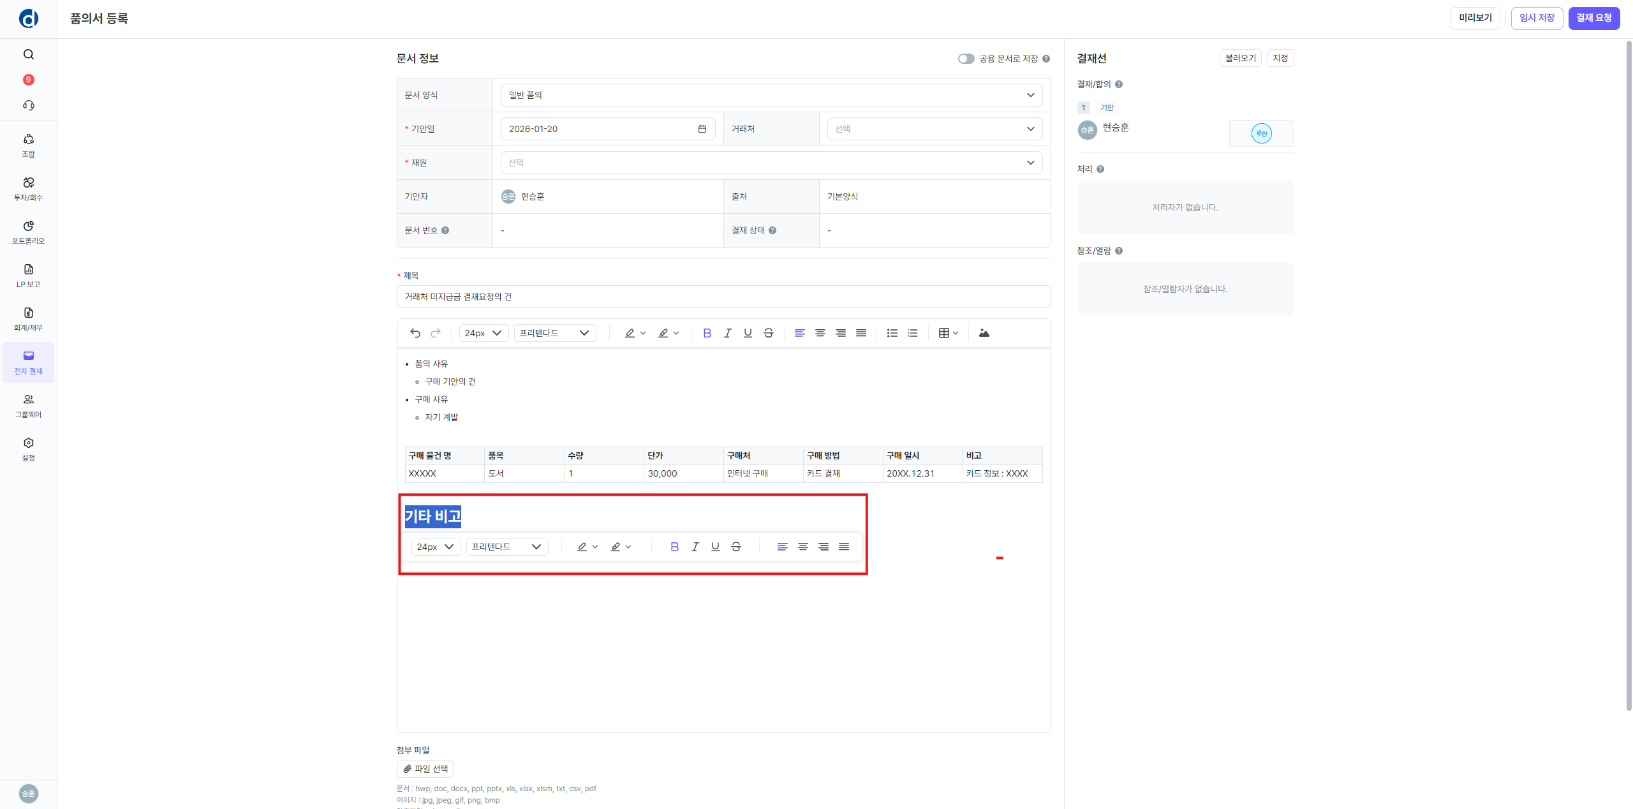
Task: Go to 그룹웨어 sidebar menu
Action: [29, 406]
